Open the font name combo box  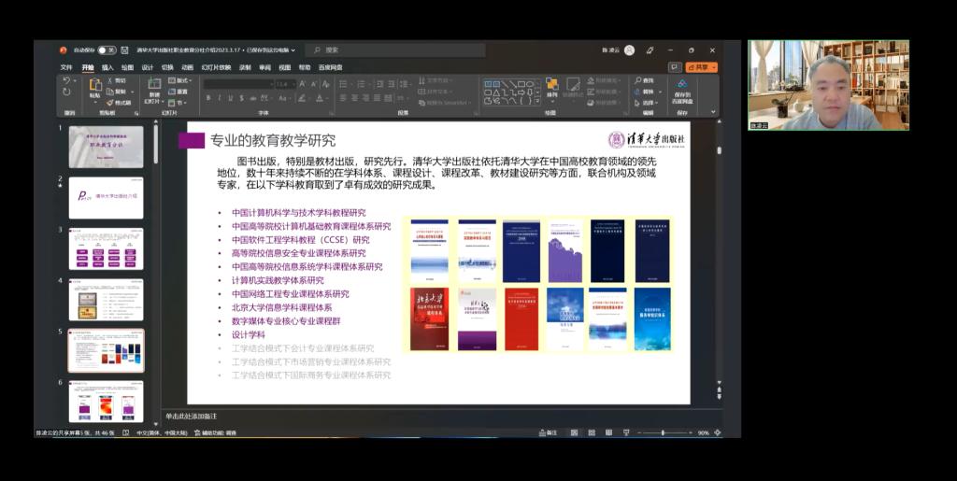point(237,82)
